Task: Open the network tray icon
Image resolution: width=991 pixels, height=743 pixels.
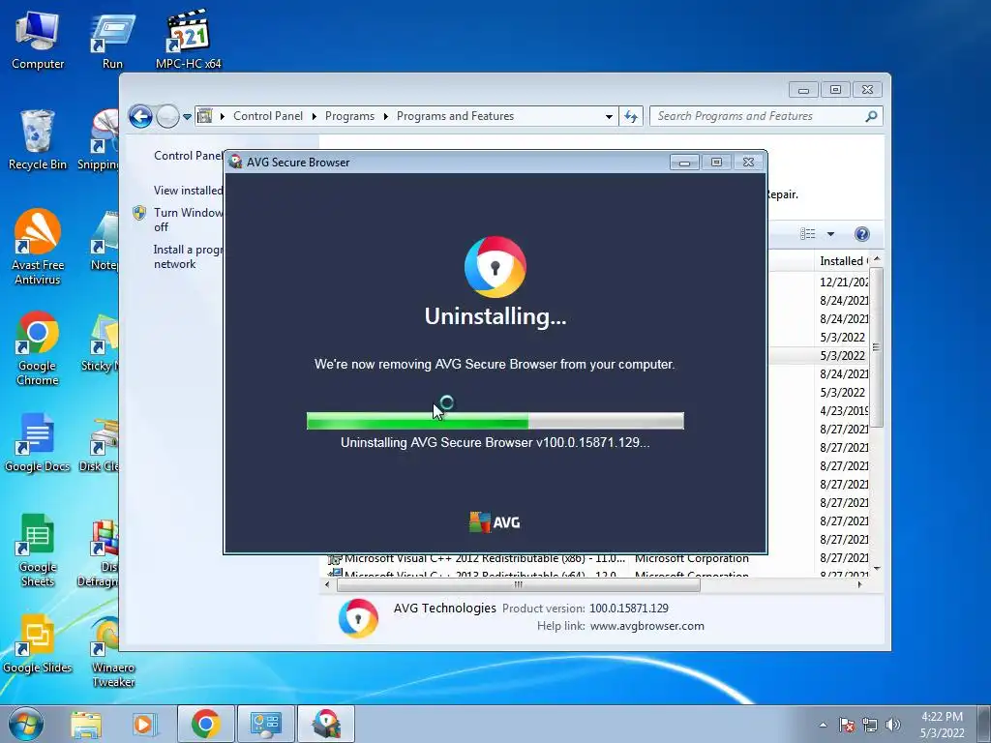Action: [870, 725]
